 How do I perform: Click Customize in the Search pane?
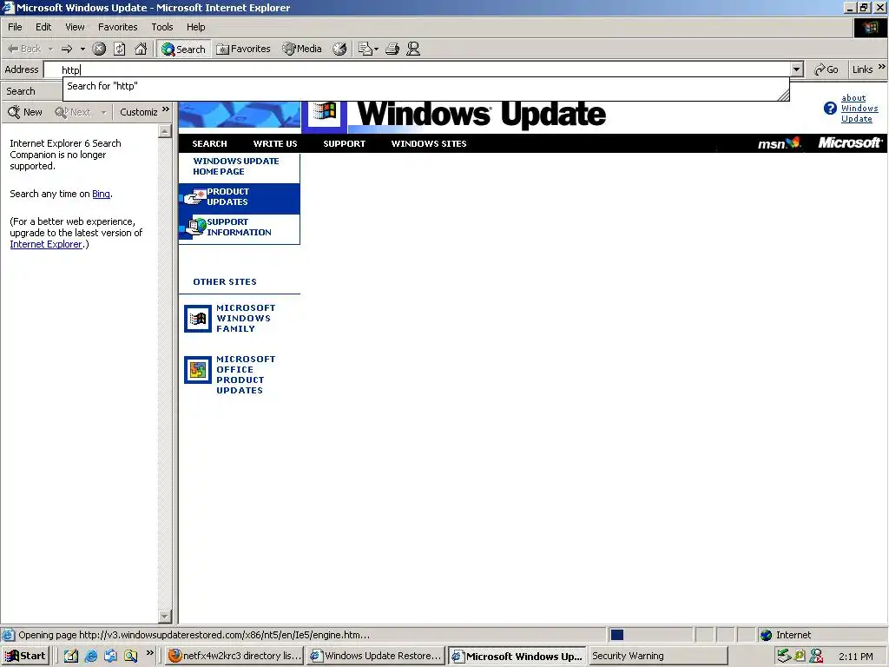click(138, 112)
